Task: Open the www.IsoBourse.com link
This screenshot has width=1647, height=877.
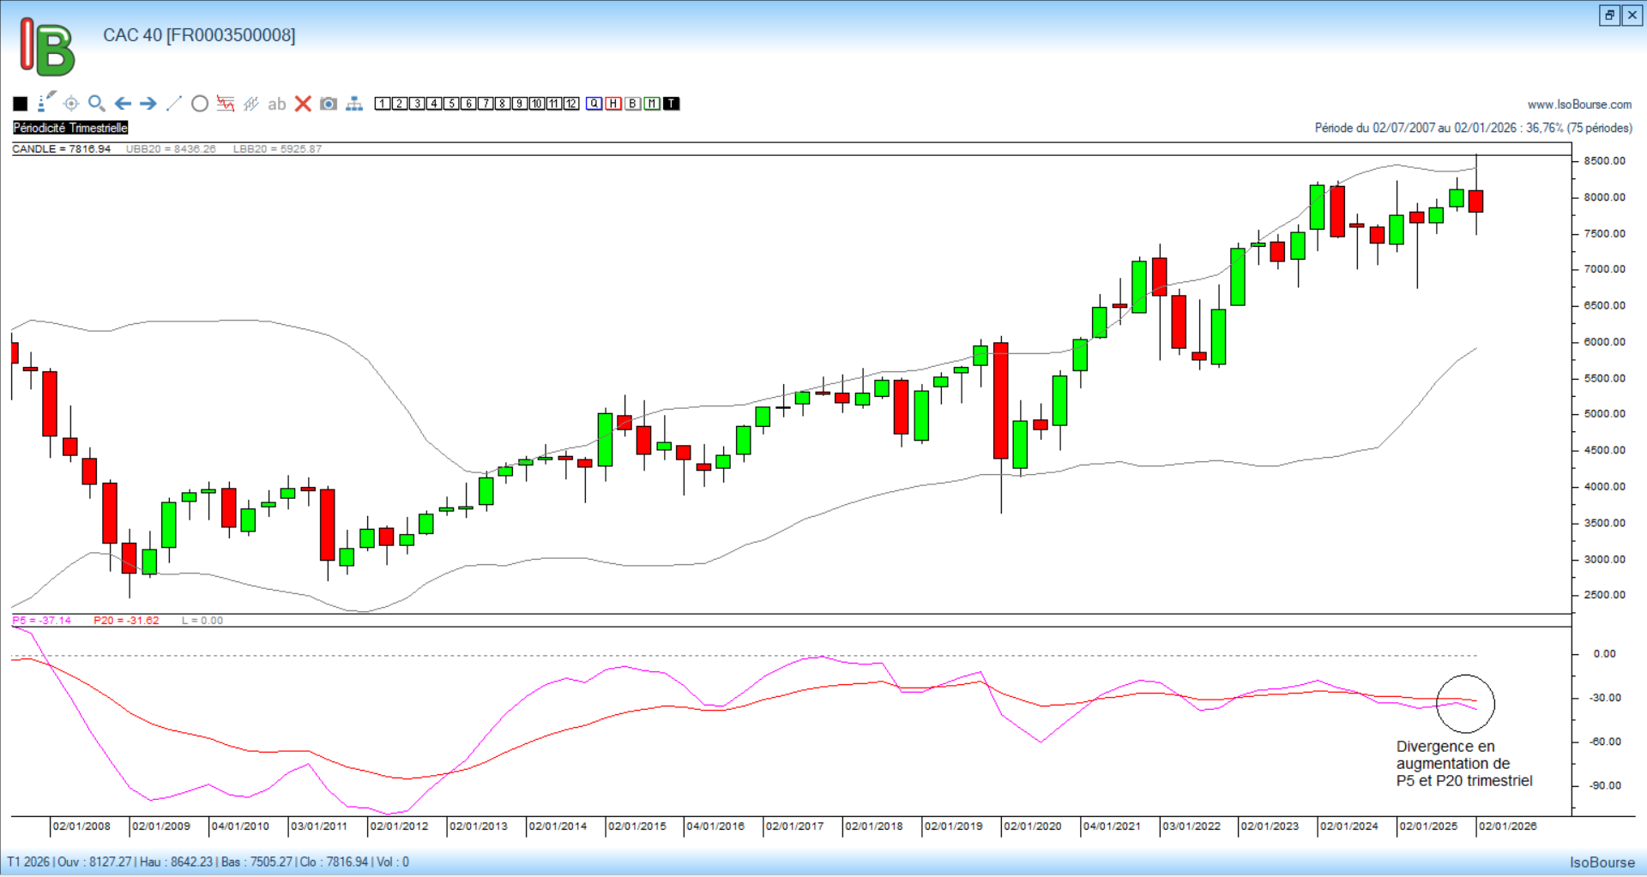Action: 1579,105
